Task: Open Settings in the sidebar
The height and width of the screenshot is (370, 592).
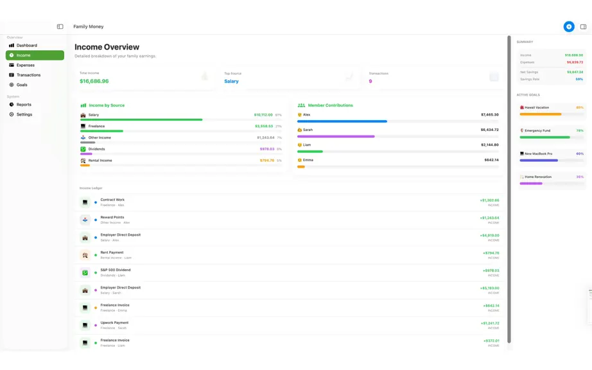Action: [35, 114]
